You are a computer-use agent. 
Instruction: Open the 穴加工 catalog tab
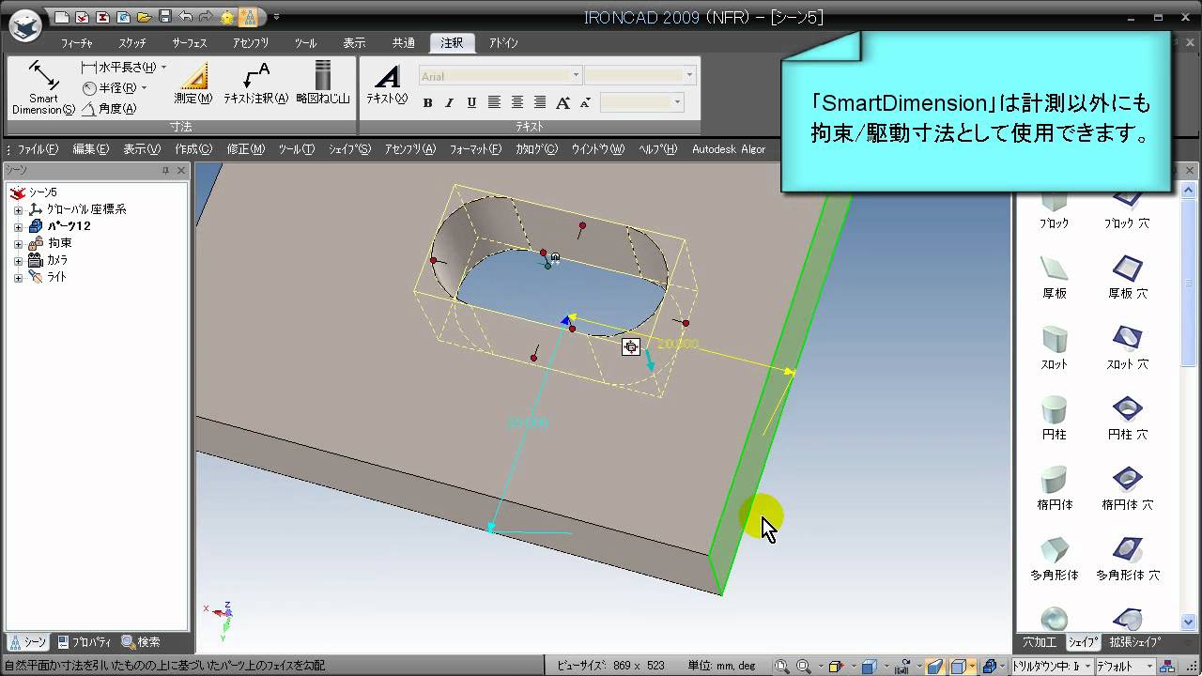pyautogui.click(x=1040, y=642)
